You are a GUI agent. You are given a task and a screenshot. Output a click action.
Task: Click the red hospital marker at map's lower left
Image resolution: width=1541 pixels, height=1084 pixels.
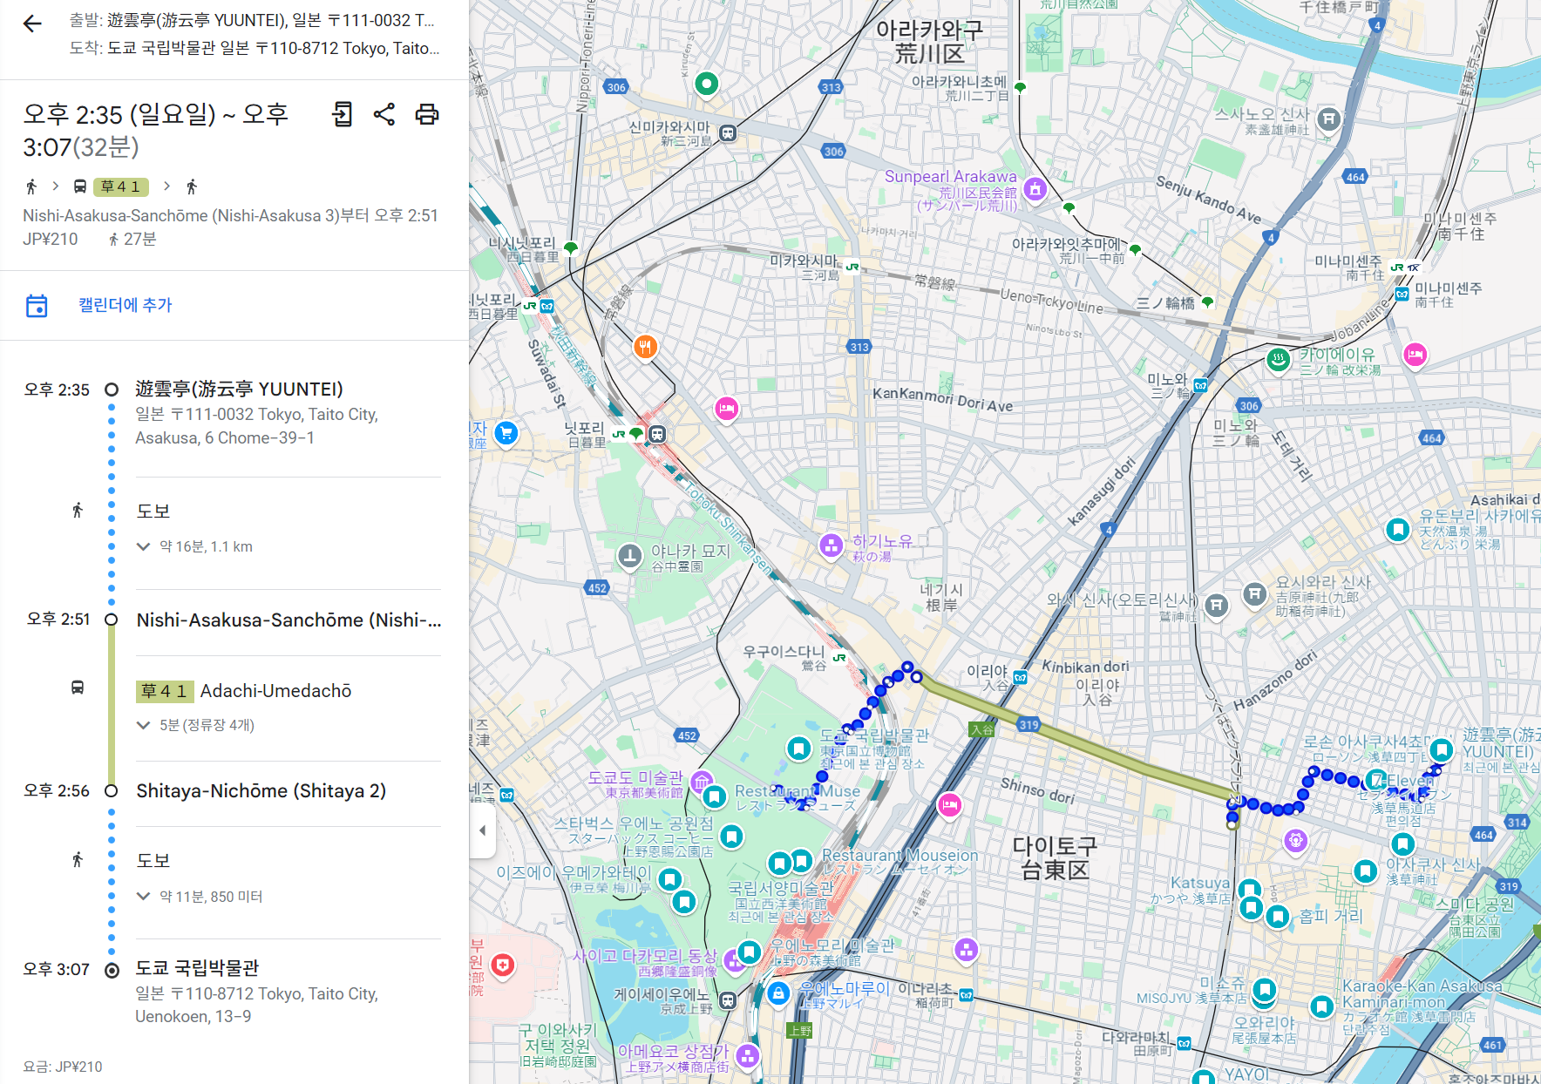(x=503, y=965)
